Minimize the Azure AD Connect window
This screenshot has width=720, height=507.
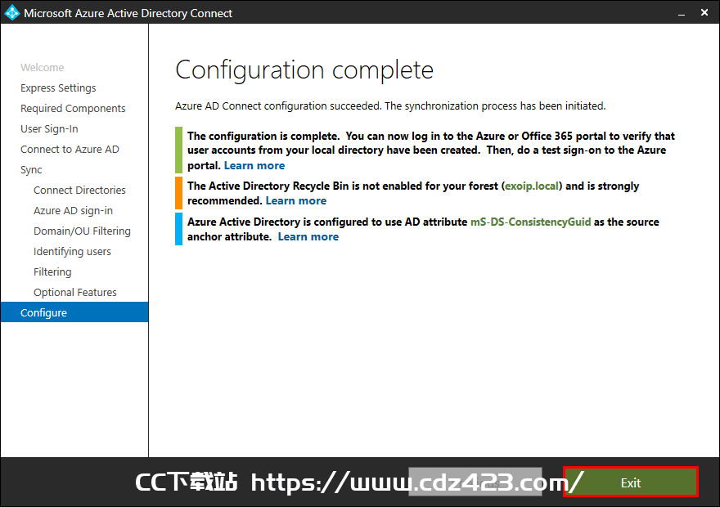(682, 13)
